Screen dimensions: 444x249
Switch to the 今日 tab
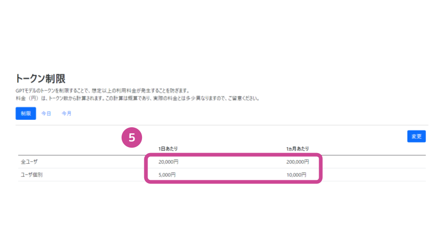pos(46,113)
